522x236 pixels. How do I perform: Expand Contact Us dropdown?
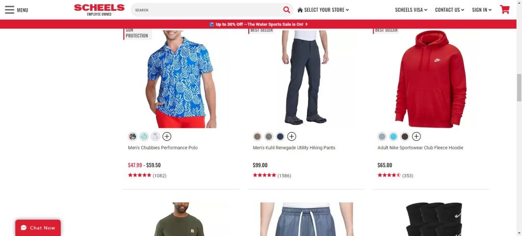[x=450, y=10]
